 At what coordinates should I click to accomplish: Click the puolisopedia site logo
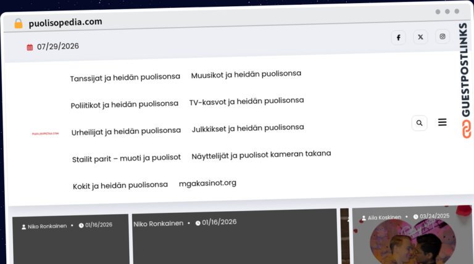[45, 134]
